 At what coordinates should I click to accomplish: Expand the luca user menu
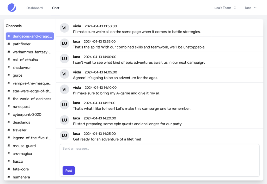(251, 8)
